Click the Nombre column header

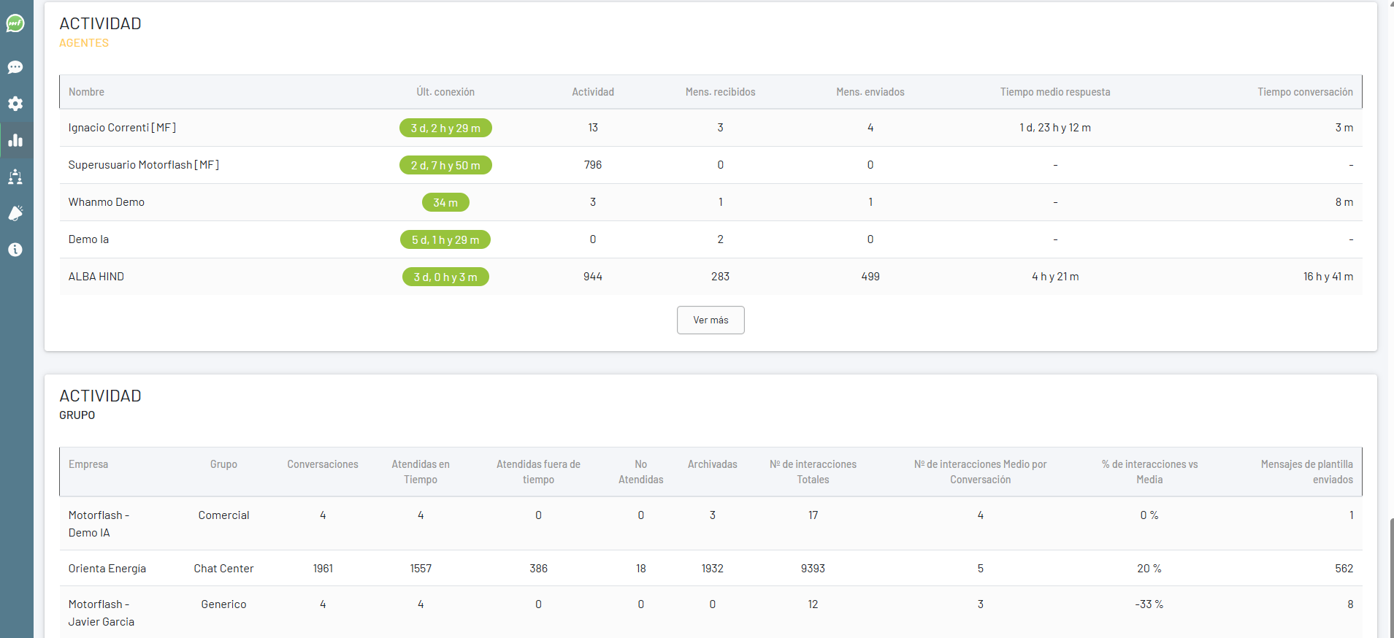tap(86, 92)
